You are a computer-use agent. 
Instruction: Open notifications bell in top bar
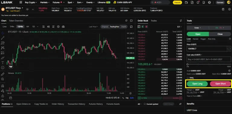tap(198, 2)
